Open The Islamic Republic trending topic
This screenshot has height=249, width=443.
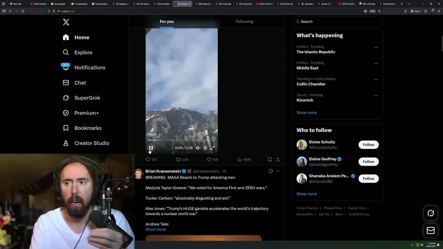click(x=316, y=52)
